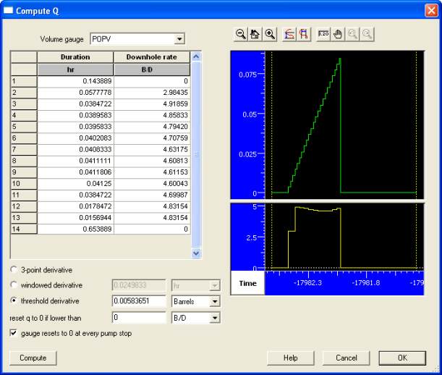Open the Barrels unit dropdown
Viewport: 442px width, 375px height.
coord(213,301)
